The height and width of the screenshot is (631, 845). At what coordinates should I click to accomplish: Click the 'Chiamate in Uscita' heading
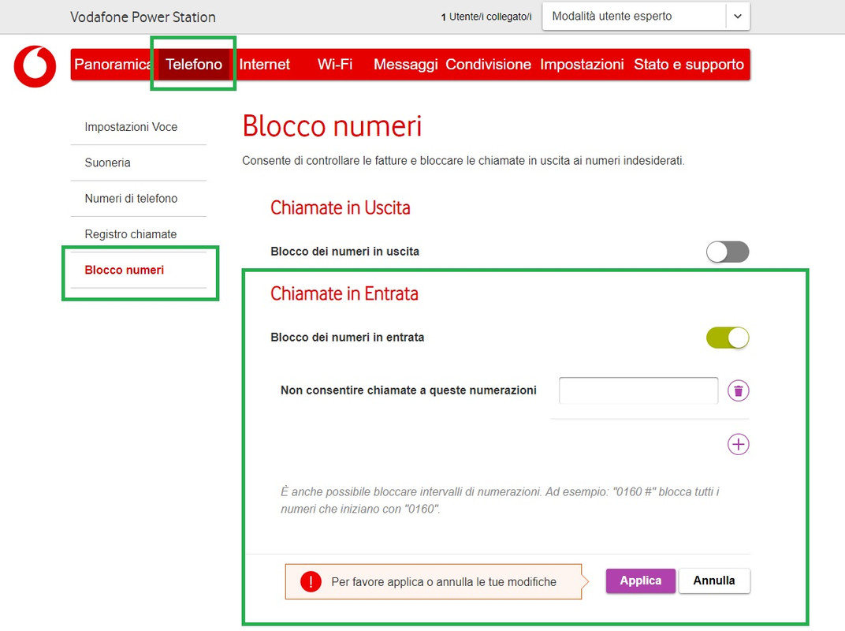pyautogui.click(x=340, y=207)
